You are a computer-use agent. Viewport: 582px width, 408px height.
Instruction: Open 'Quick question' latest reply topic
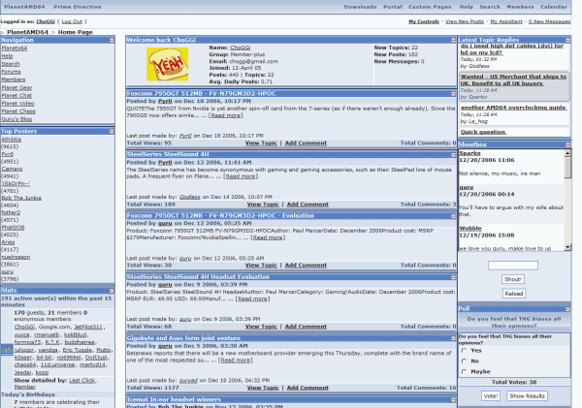[483, 132]
